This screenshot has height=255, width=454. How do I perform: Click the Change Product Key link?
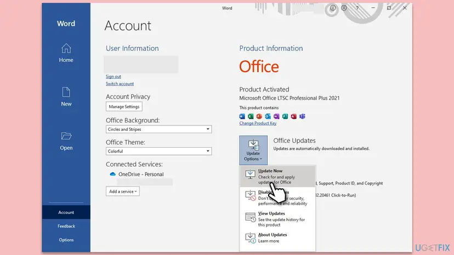click(258, 123)
